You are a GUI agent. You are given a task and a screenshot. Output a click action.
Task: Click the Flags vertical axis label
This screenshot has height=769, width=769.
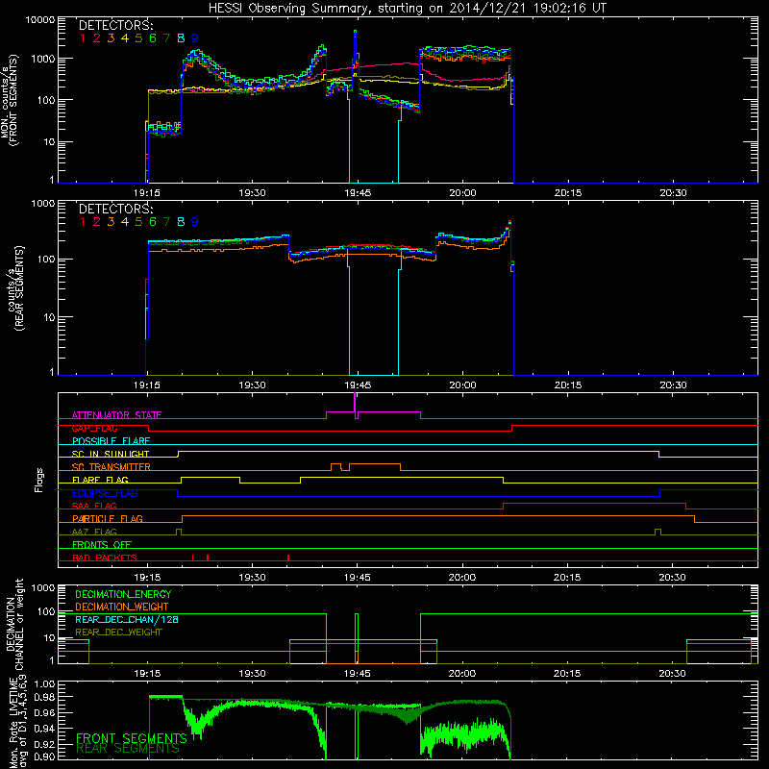coord(39,480)
